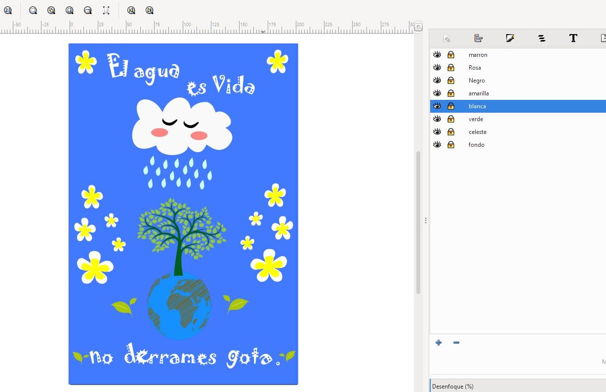This screenshot has height=392, width=606.
Task: Click the panel divider handle dots
Action: (x=425, y=220)
